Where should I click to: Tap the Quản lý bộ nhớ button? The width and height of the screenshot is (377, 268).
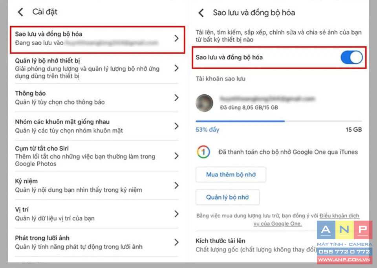coord(227,197)
